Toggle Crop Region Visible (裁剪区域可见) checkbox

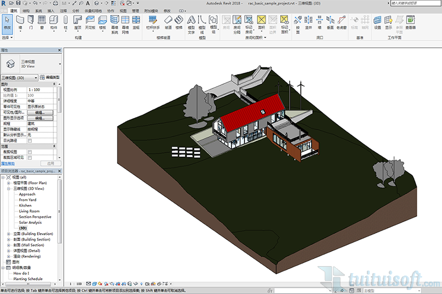[30, 157]
